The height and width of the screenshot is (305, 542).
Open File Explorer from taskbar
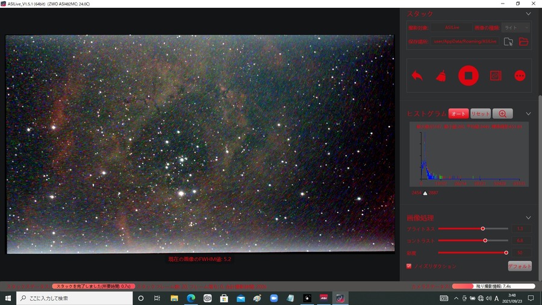point(174,298)
